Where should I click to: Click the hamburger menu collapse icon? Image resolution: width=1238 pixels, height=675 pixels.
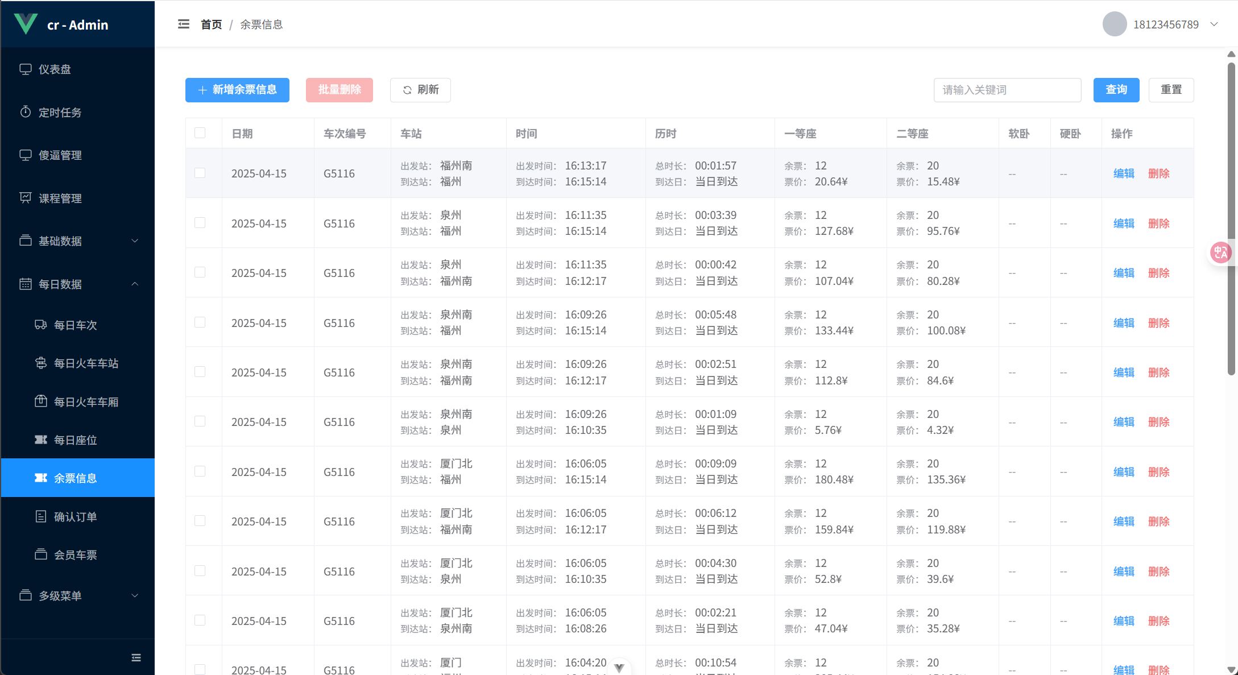tap(183, 24)
